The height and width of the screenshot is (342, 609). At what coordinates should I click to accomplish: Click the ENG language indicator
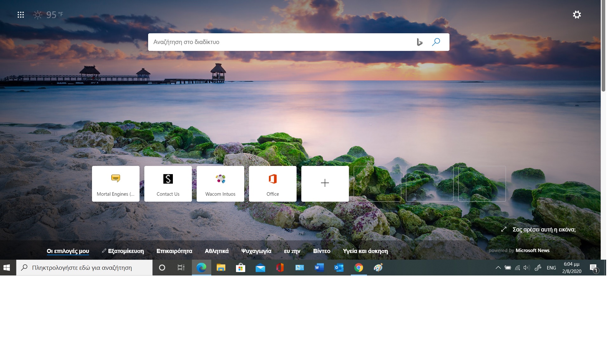(551, 268)
